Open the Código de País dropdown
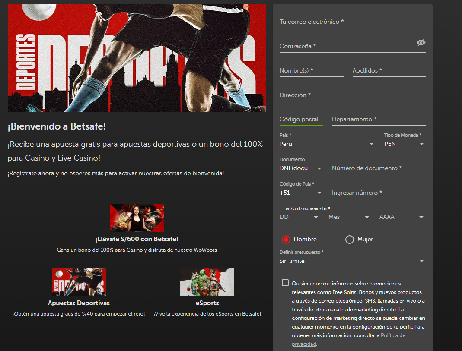462x351 pixels. point(301,193)
